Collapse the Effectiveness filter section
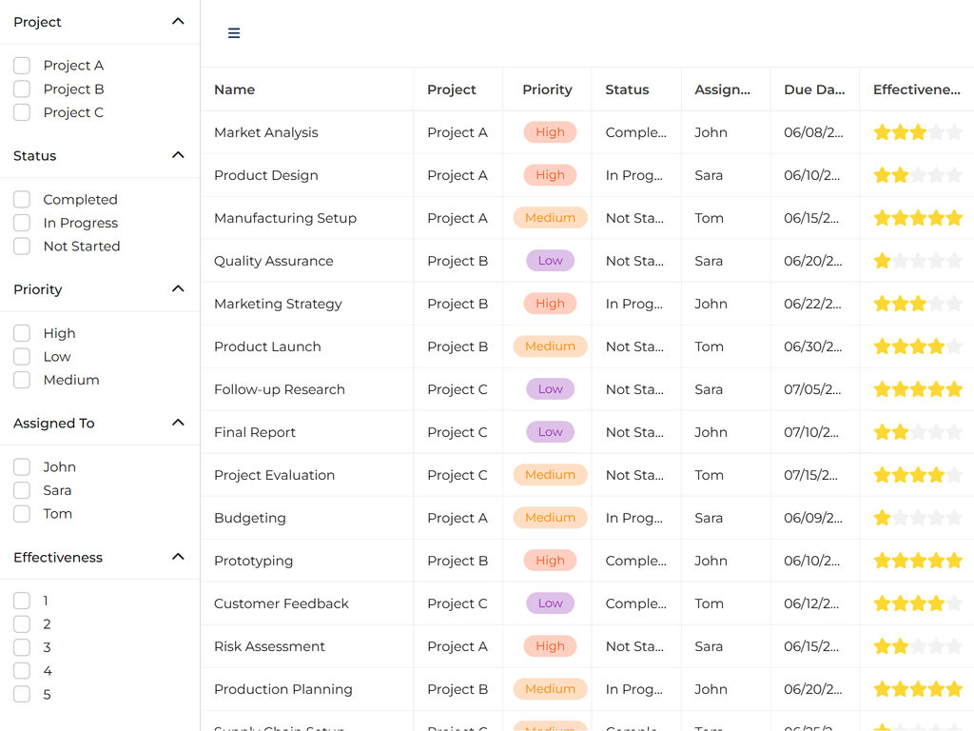This screenshot has height=731, width=974. click(x=178, y=557)
